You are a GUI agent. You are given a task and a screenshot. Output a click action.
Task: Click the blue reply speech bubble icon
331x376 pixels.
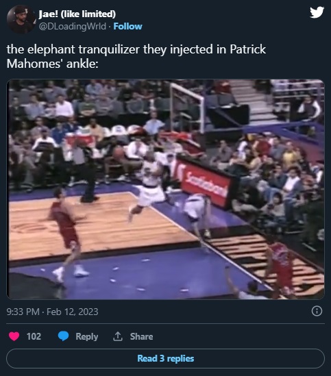(x=63, y=336)
